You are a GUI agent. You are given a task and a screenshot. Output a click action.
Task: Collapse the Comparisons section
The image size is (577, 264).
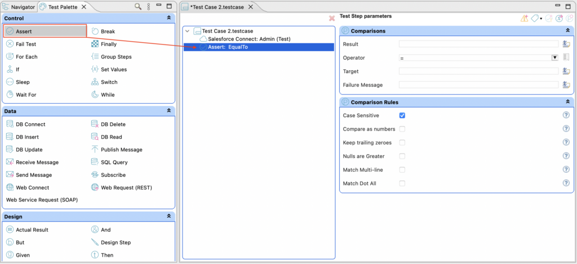click(x=568, y=31)
